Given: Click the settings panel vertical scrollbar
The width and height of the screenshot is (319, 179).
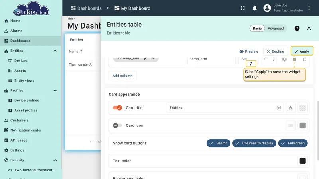Looking at the screenshot, I should 318,130.
